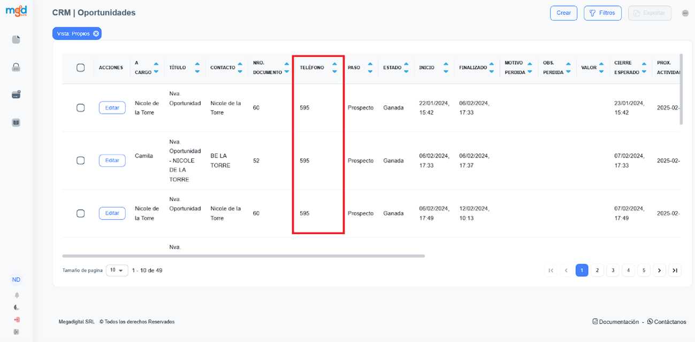The image size is (695, 342).
Task: Select the checkbox for Camila's row
Action: coord(81,160)
